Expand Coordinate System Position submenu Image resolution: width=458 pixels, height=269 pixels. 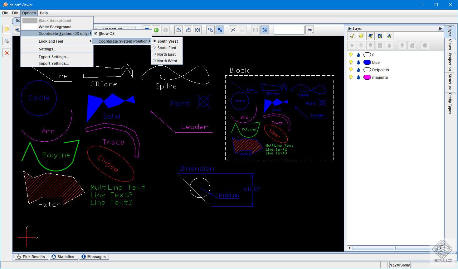122,41
